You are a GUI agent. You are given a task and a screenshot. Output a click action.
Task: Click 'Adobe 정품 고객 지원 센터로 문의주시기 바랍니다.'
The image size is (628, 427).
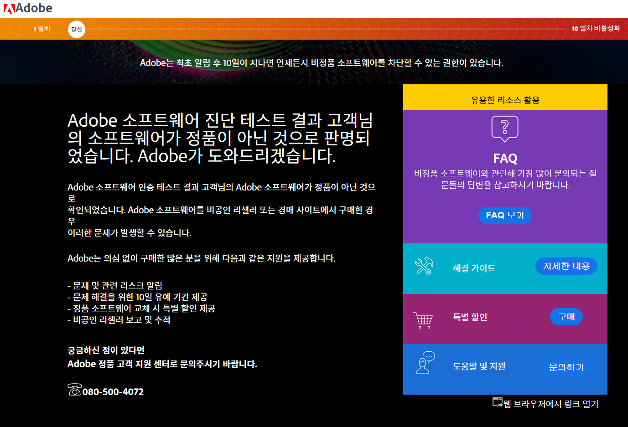(x=162, y=364)
